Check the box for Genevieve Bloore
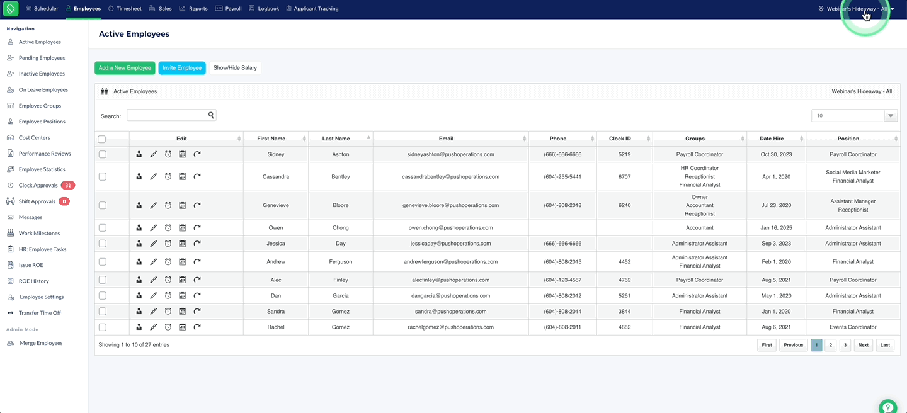 click(103, 205)
